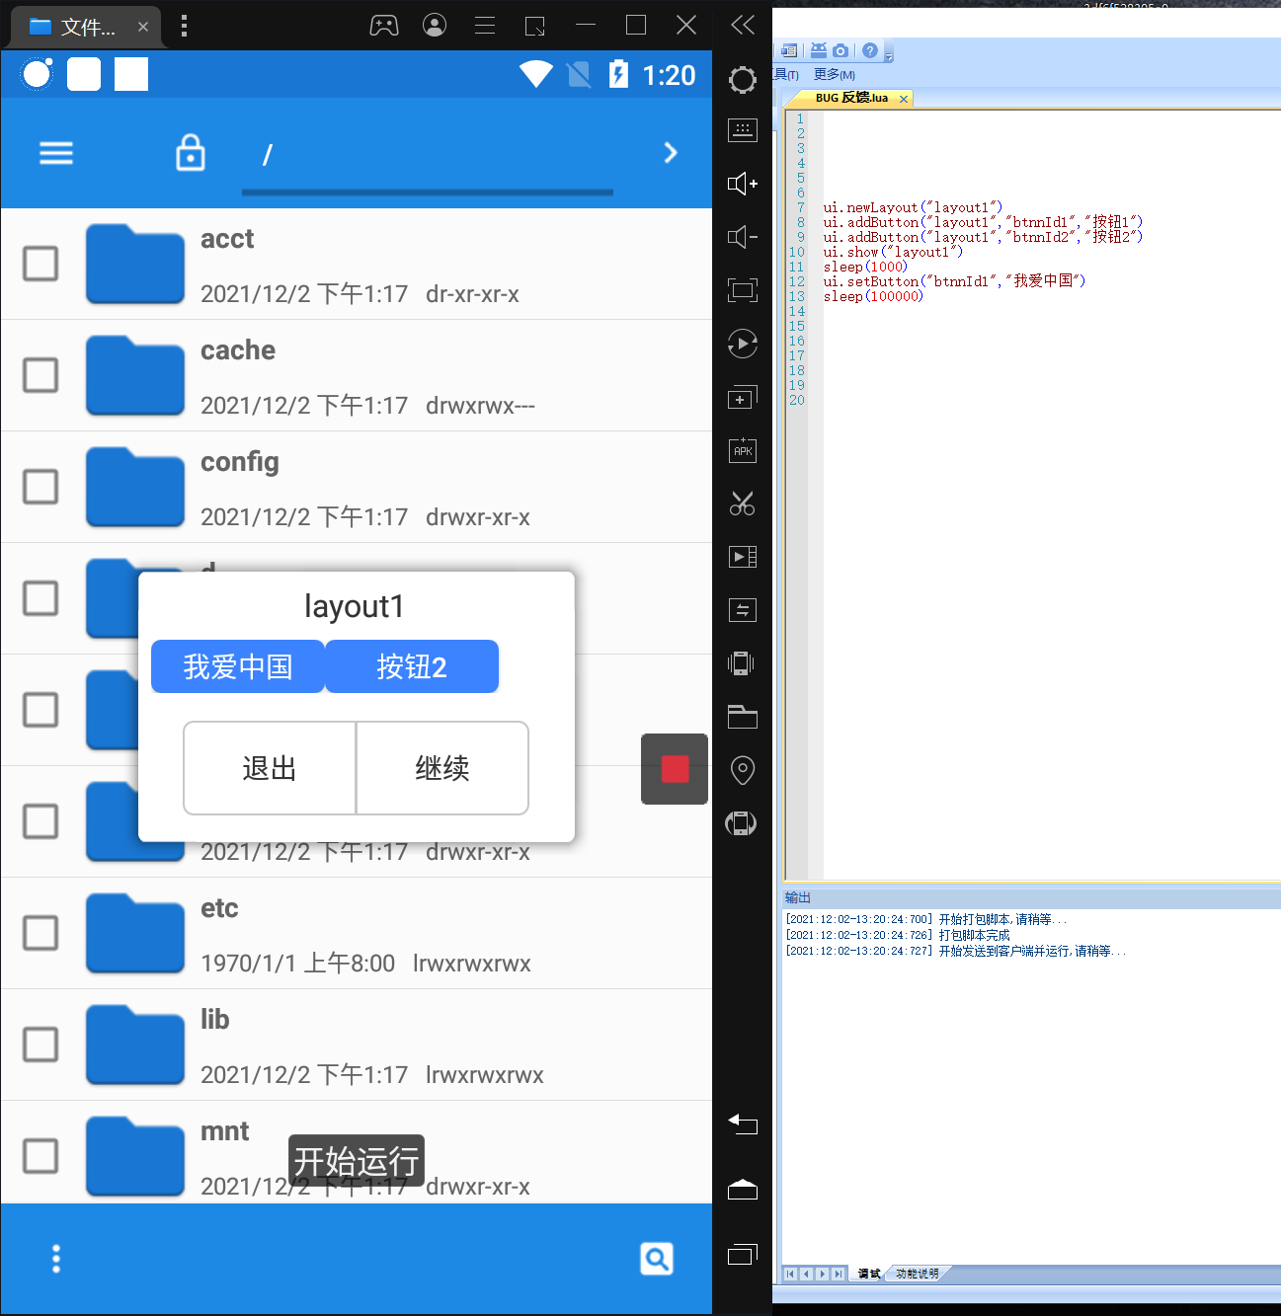Open the lib folder icon
1281x1316 pixels.
[x=135, y=1045]
